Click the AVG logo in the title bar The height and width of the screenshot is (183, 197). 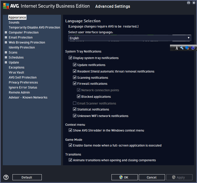click(x=6, y=6)
